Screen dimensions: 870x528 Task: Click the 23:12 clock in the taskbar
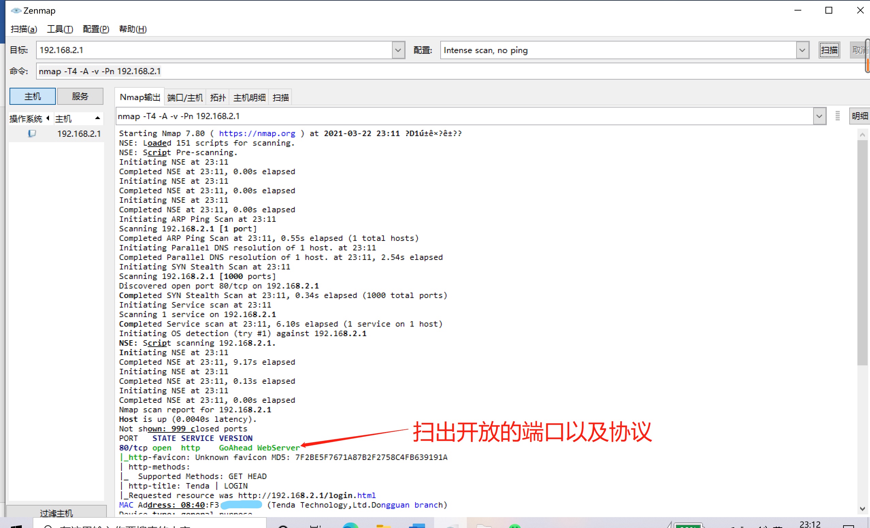coord(810,524)
